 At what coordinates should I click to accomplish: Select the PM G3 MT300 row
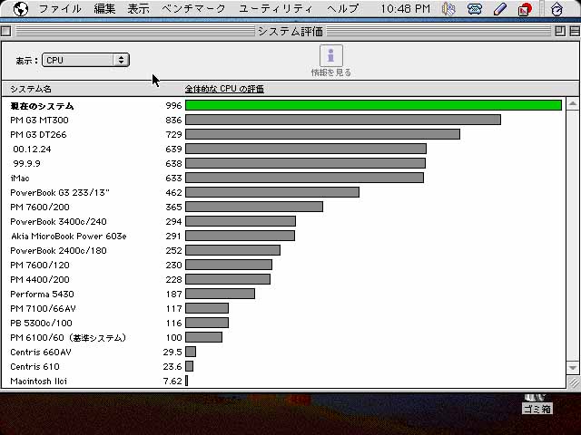[283, 120]
